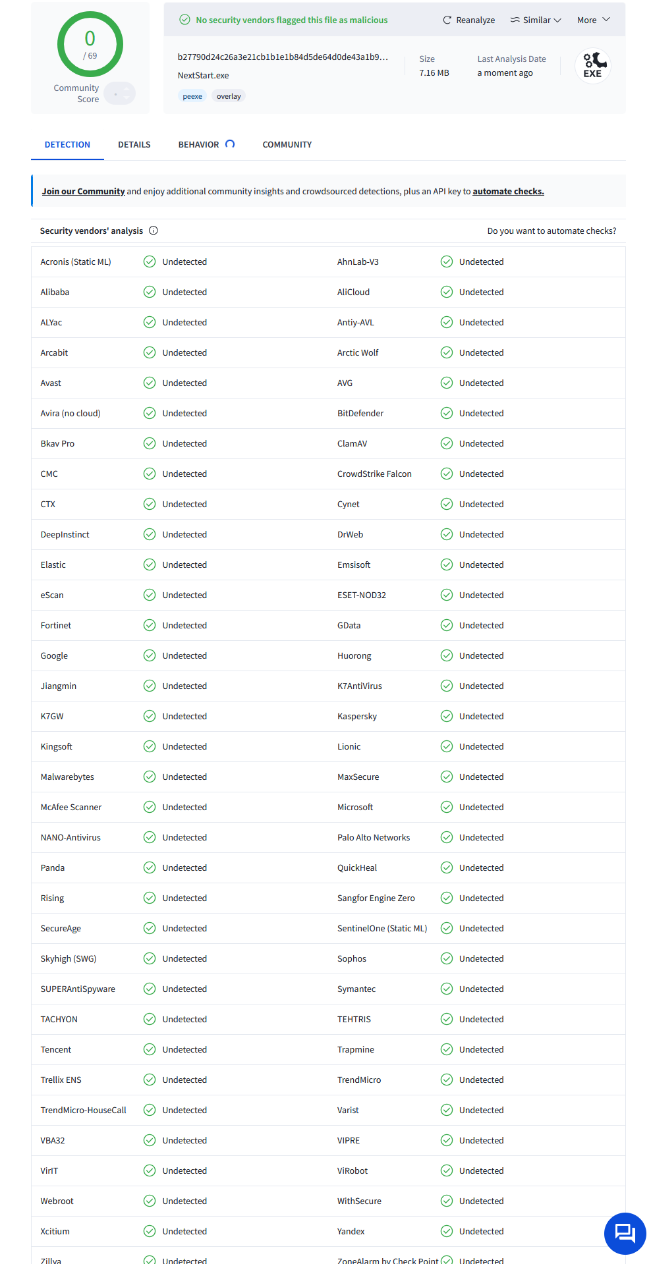The width and height of the screenshot is (651, 1264).
Task: Click the detection score circle 0/69
Action: pyautogui.click(x=90, y=44)
